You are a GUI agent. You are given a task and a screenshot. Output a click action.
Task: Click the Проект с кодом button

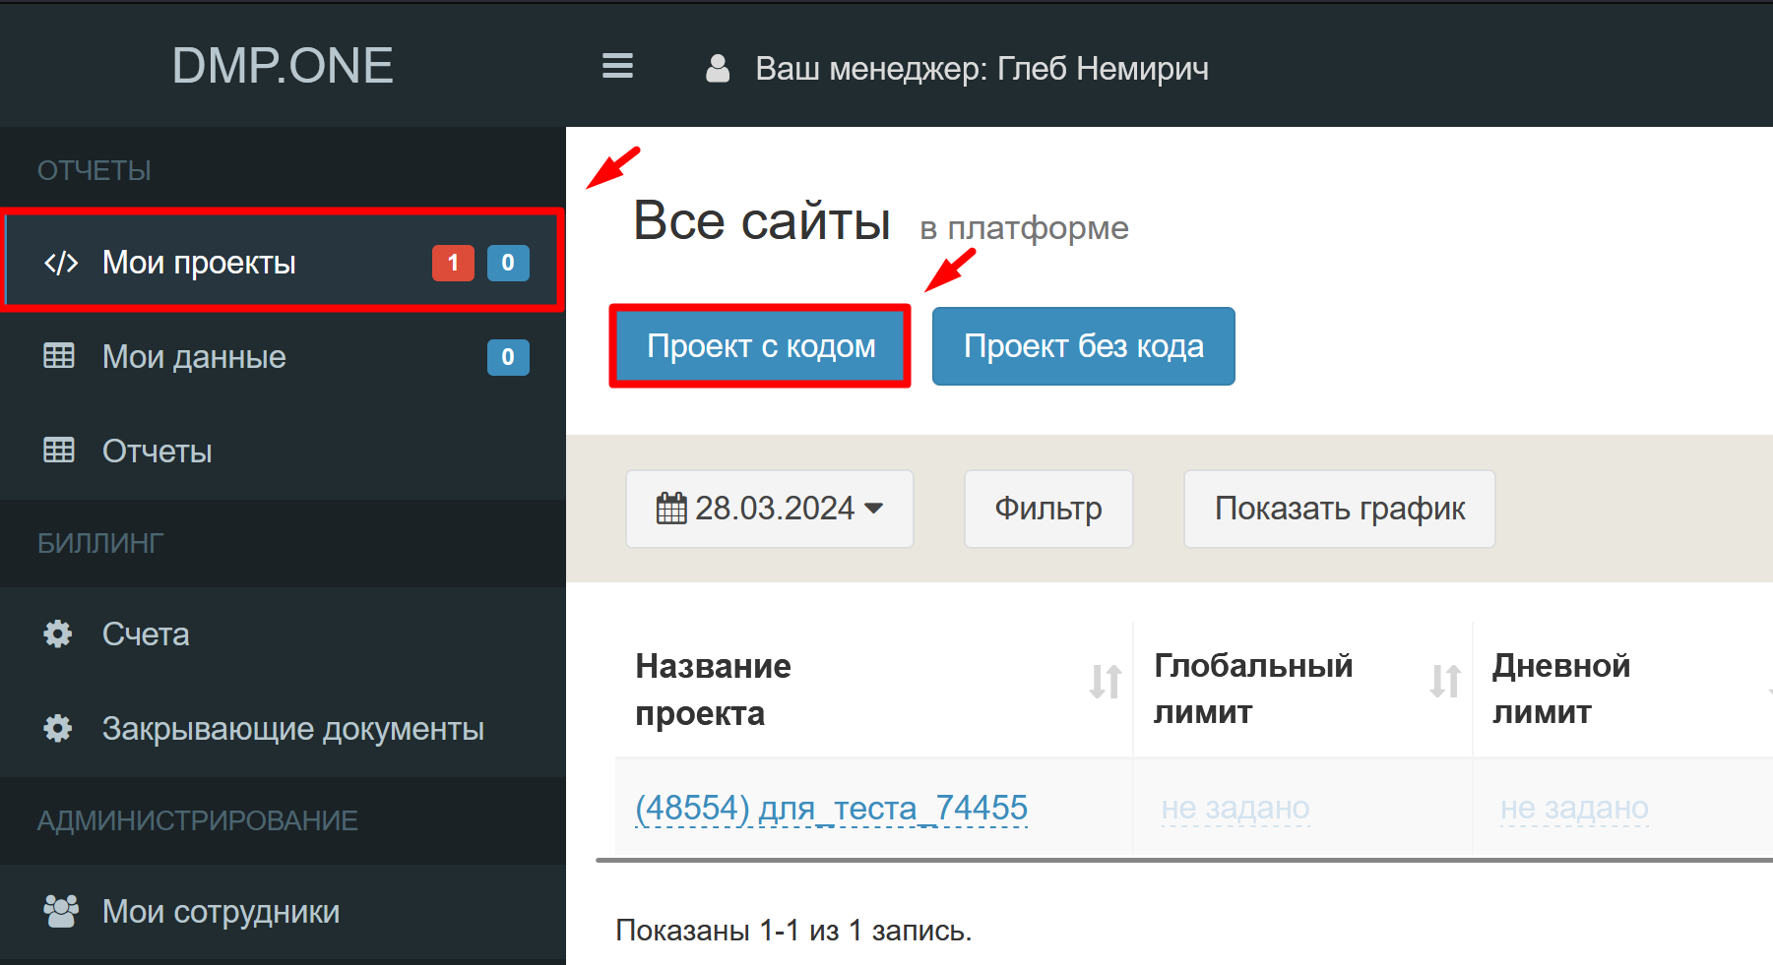click(x=760, y=346)
